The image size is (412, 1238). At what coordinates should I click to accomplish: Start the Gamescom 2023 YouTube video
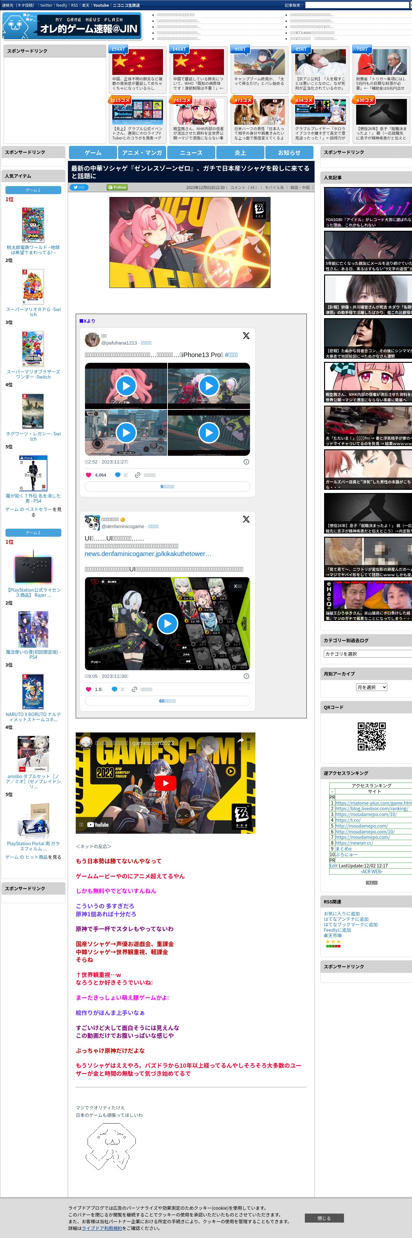[x=166, y=783]
